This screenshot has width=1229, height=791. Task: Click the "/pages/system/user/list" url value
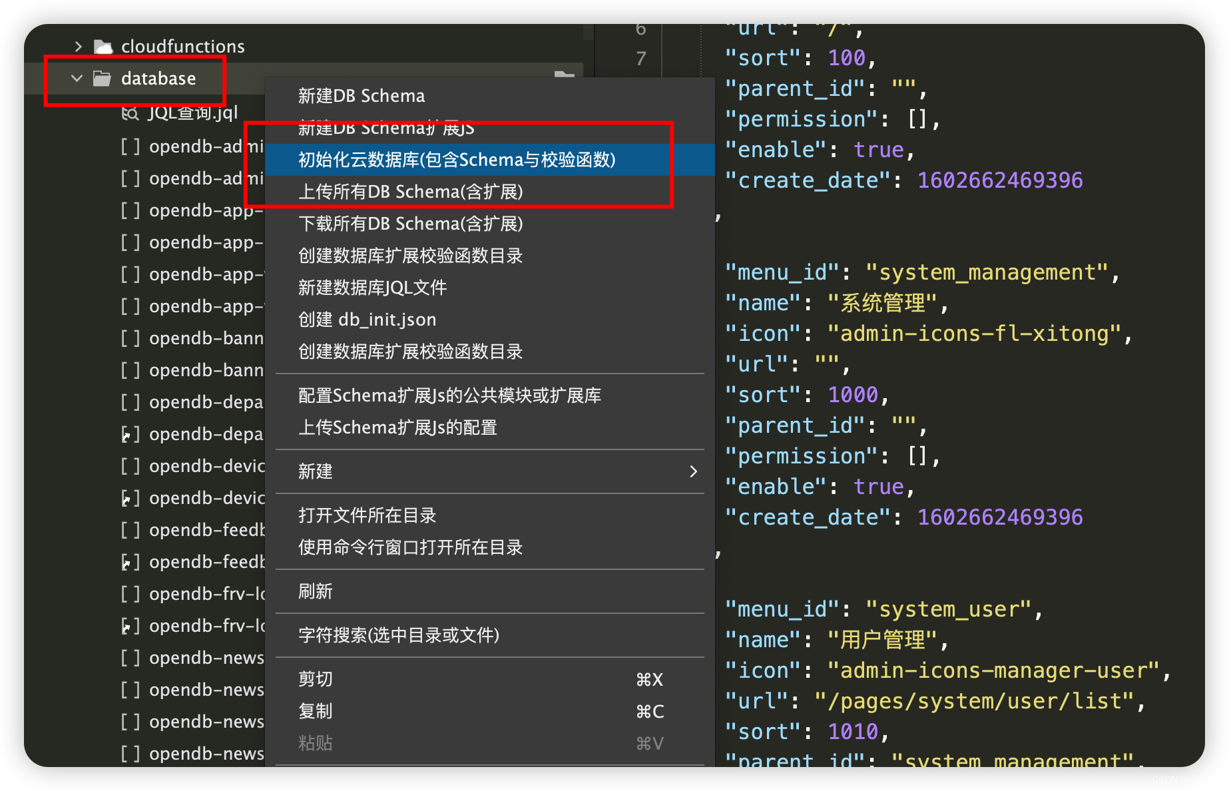[x=975, y=701]
